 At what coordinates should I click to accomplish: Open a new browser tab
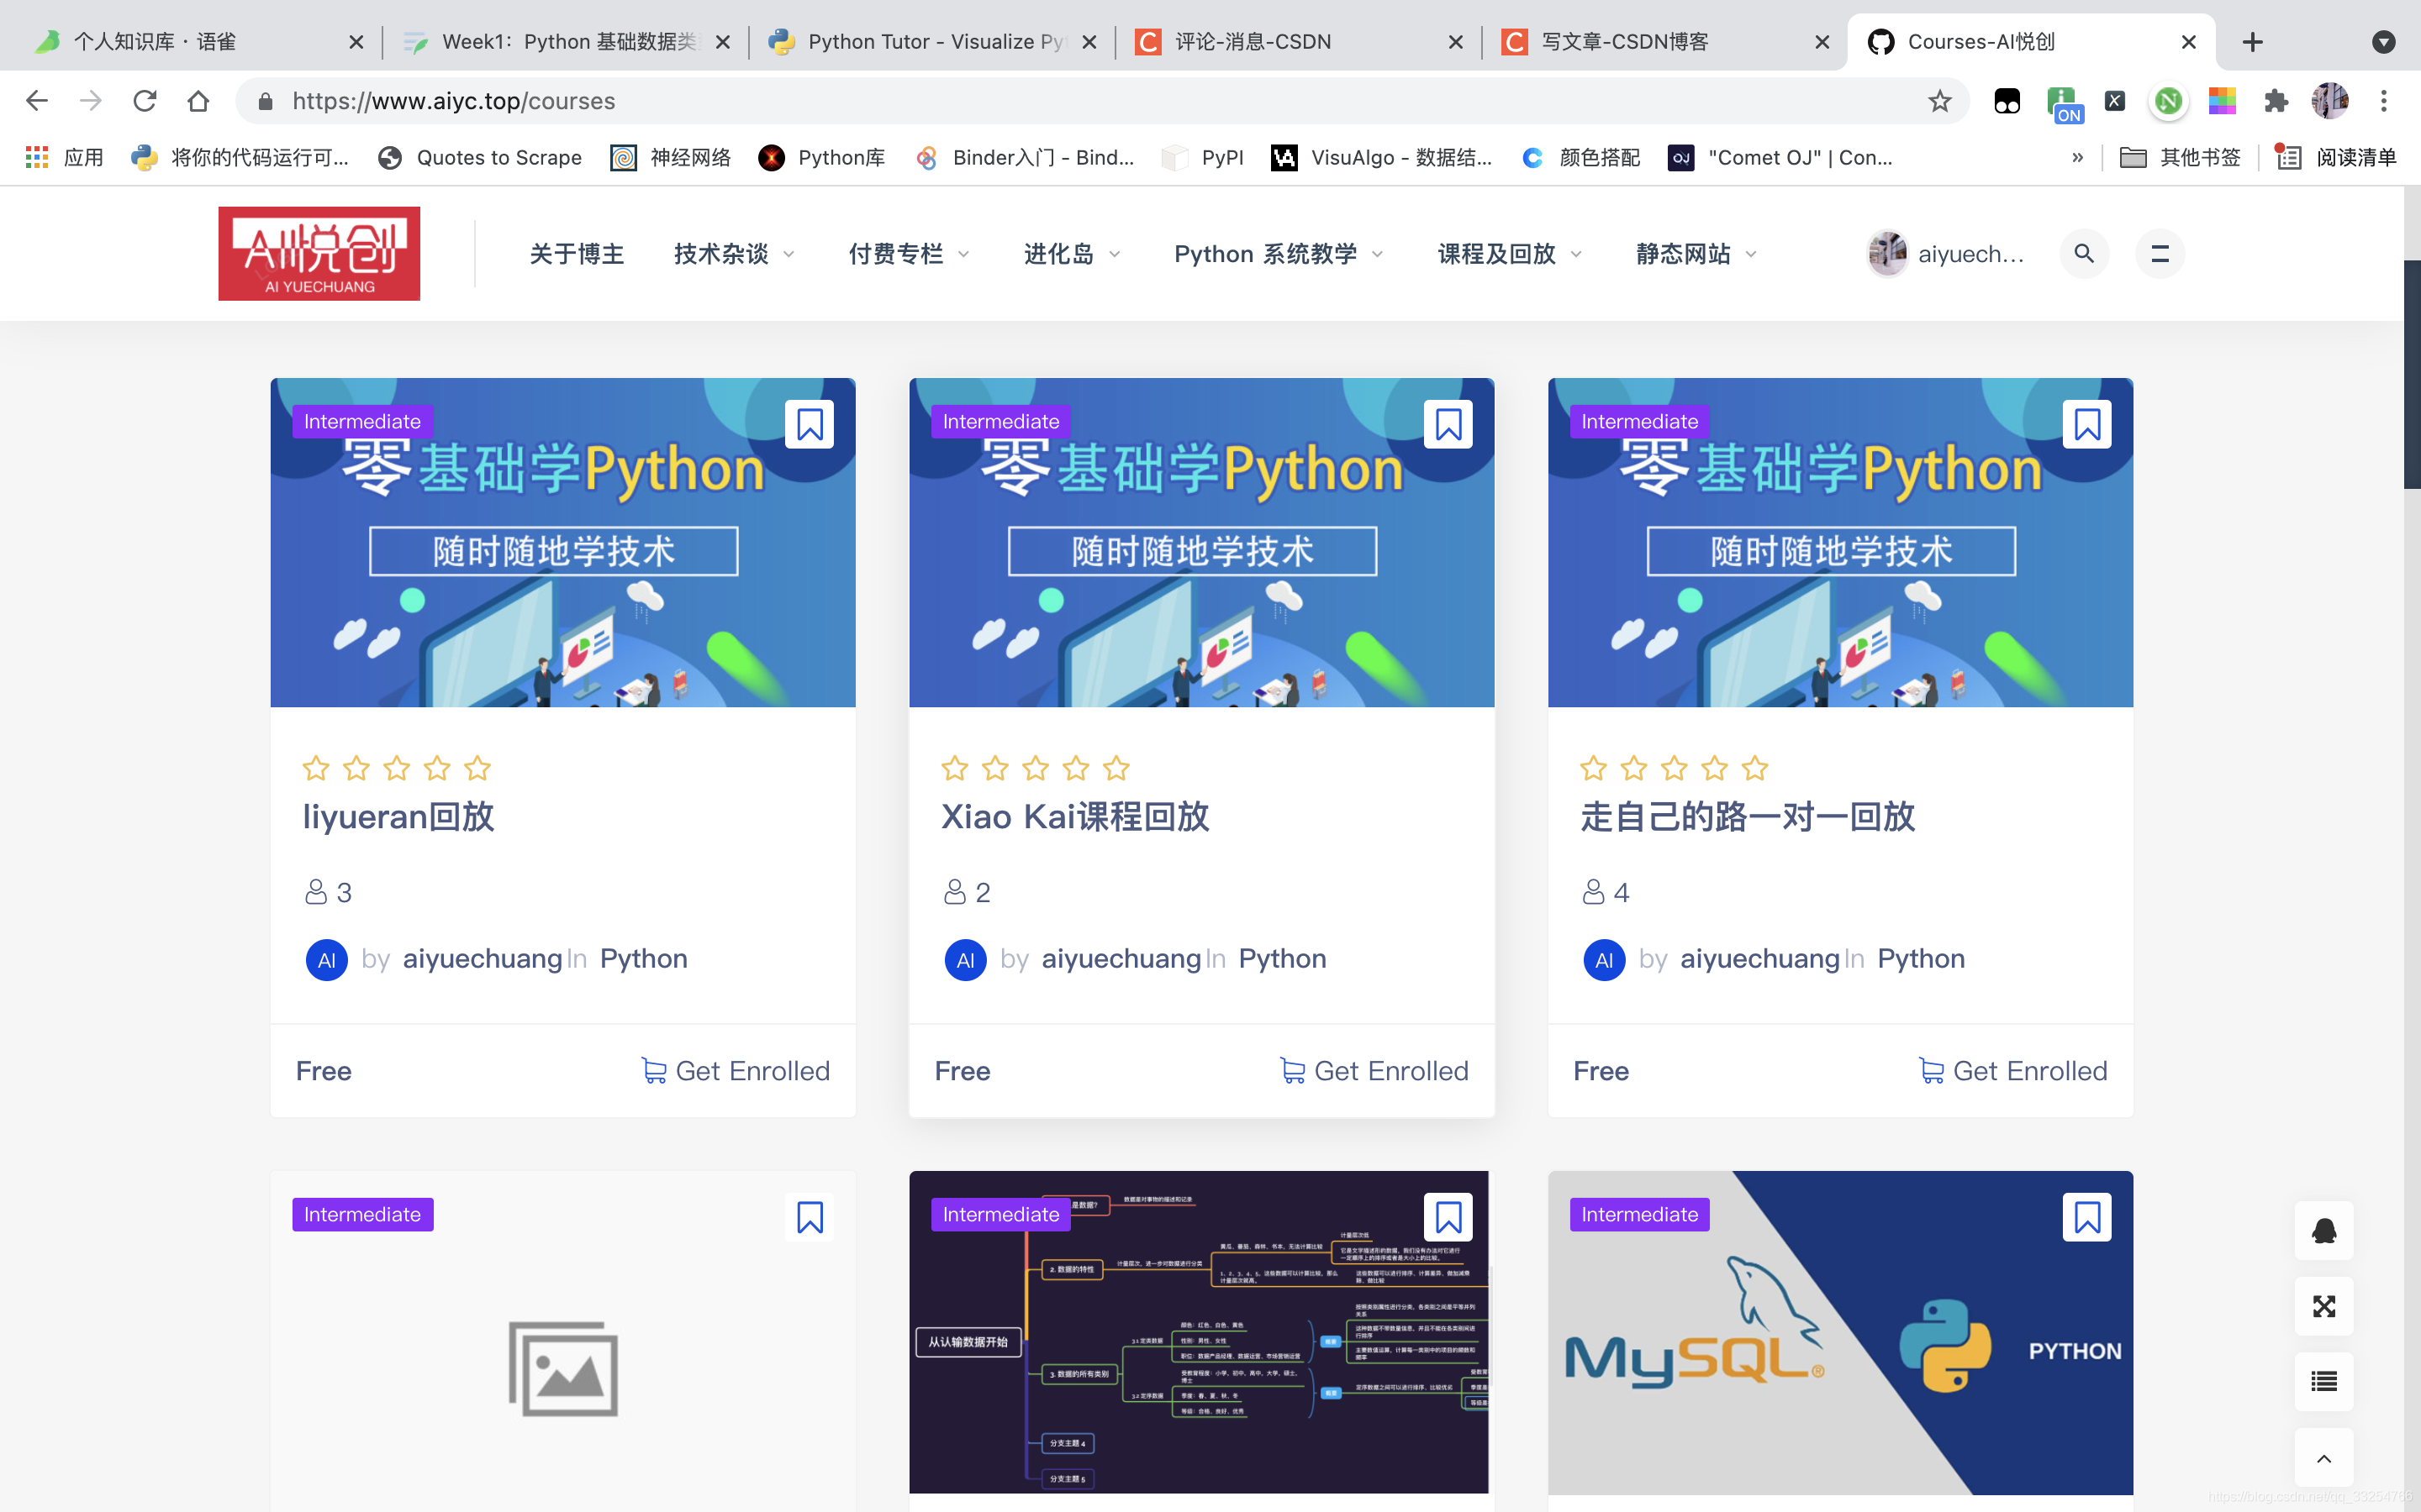pos(2253,42)
